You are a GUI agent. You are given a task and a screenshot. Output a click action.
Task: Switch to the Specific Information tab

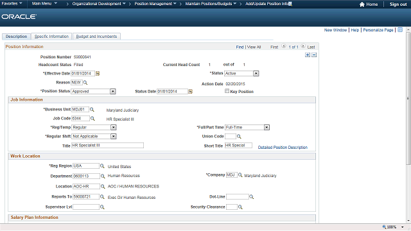(51, 37)
